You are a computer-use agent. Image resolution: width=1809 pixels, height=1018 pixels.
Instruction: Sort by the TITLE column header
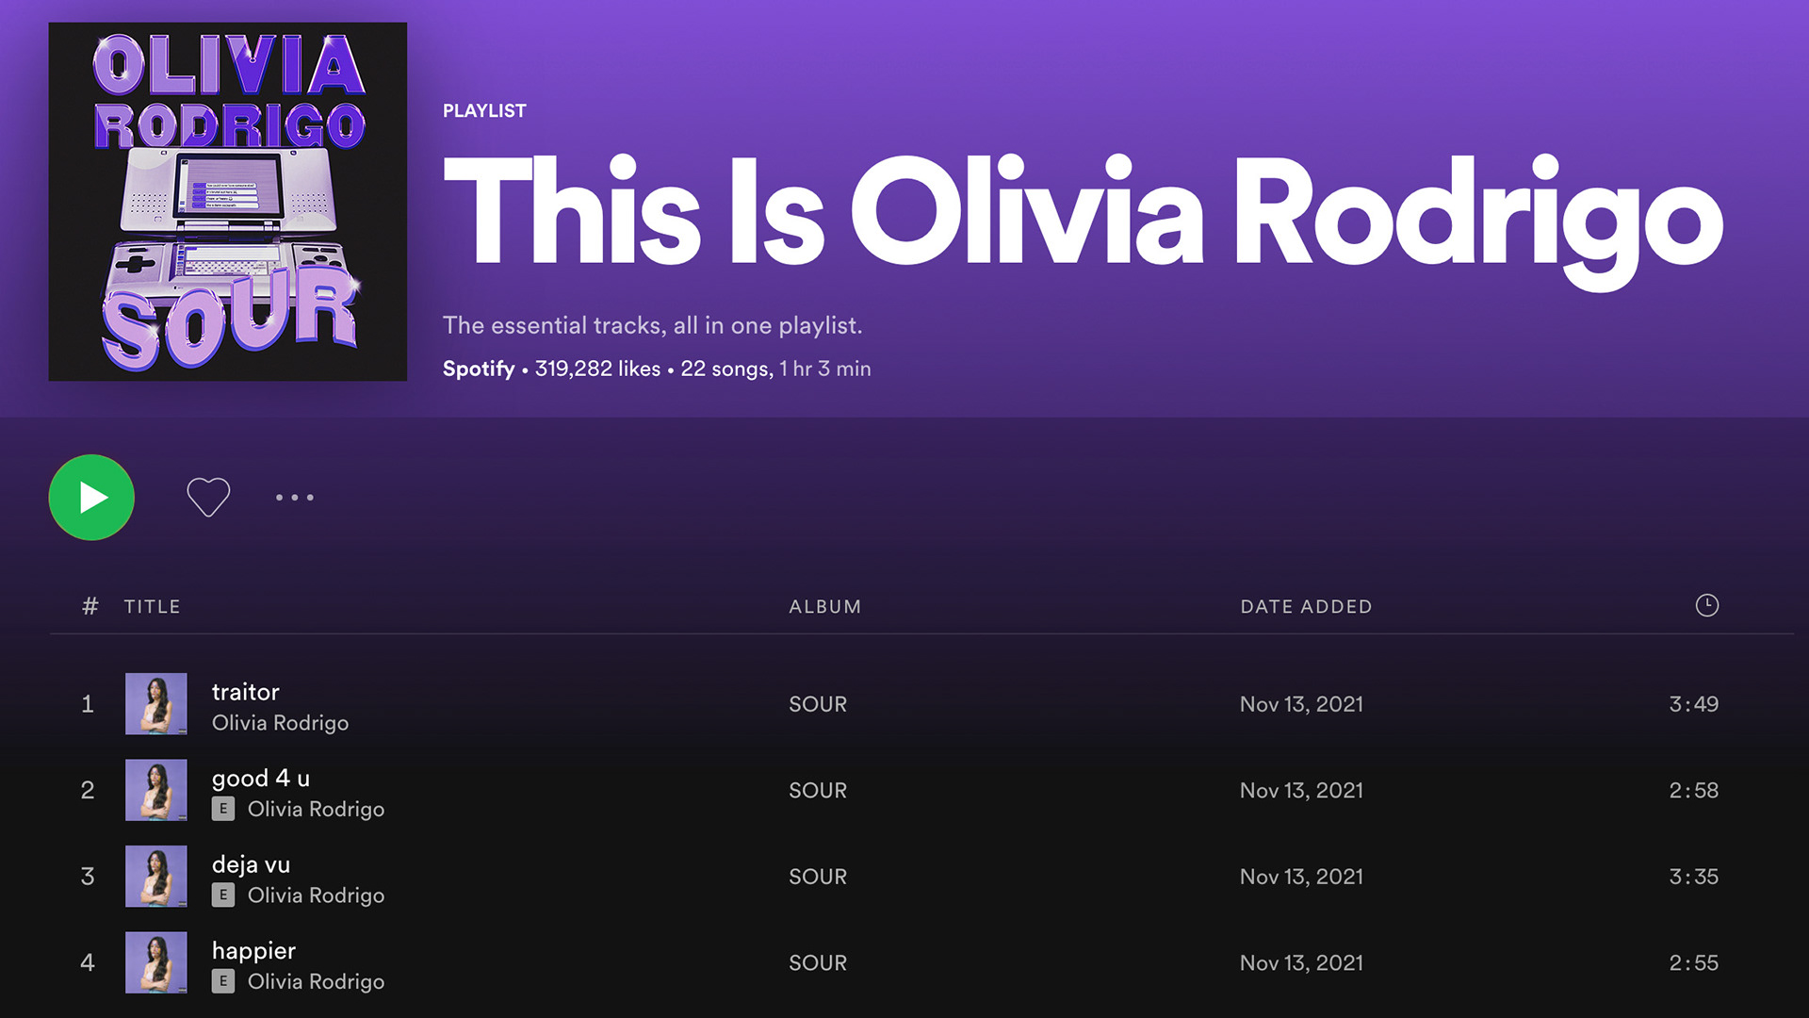152,606
